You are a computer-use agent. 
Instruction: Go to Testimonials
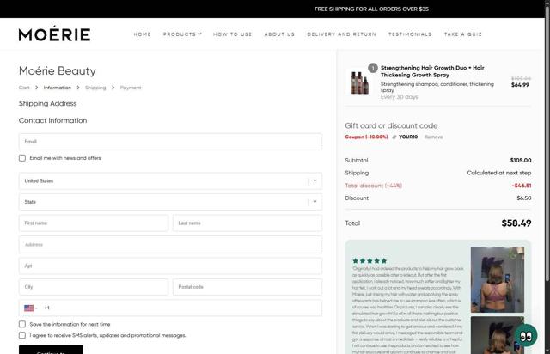[x=410, y=34]
